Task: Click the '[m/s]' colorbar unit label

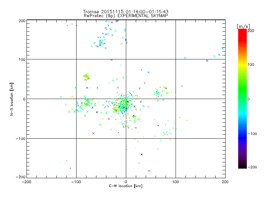Action: click(x=243, y=26)
